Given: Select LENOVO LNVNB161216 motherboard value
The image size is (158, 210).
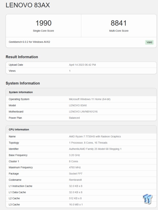Looking at the screenshot, I should tap(83, 112).
